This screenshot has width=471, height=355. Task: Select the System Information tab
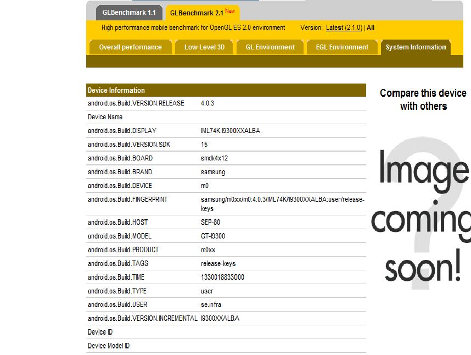(x=416, y=47)
